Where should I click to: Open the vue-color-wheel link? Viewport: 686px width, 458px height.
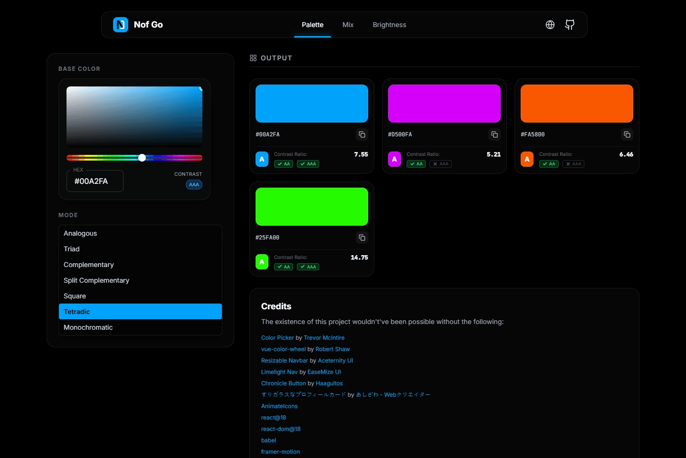tap(283, 349)
